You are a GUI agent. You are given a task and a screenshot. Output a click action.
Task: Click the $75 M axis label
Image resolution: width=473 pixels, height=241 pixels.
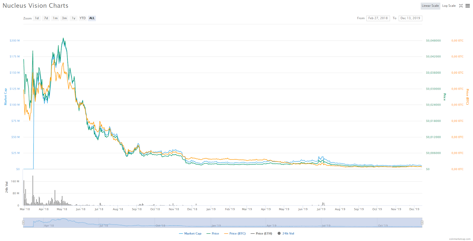[16, 121]
